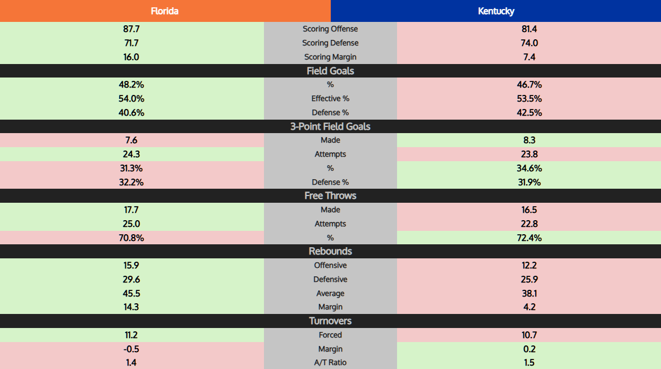This screenshot has width=661, height=369.
Task: Click the Effective % row label
Action: [x=330, y=98]
